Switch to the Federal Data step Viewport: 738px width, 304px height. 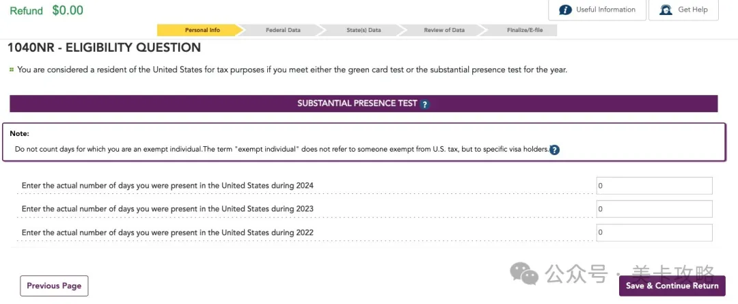[x=282, y=30]
